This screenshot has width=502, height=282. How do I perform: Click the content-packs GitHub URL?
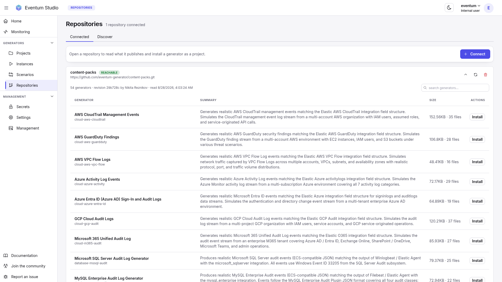coord(112,77)
